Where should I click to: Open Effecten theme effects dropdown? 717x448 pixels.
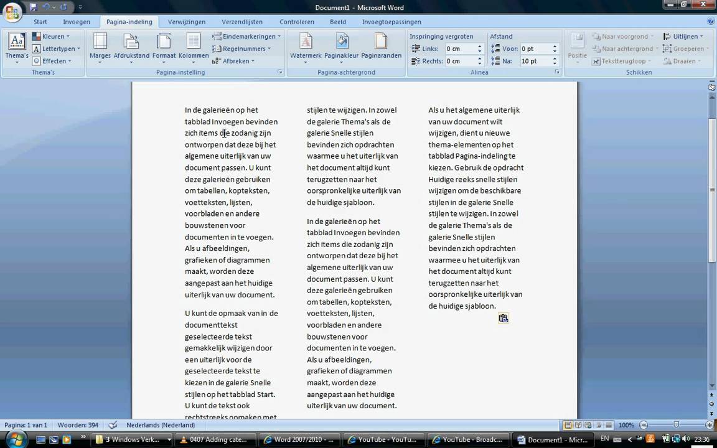[x=52, y=61]
